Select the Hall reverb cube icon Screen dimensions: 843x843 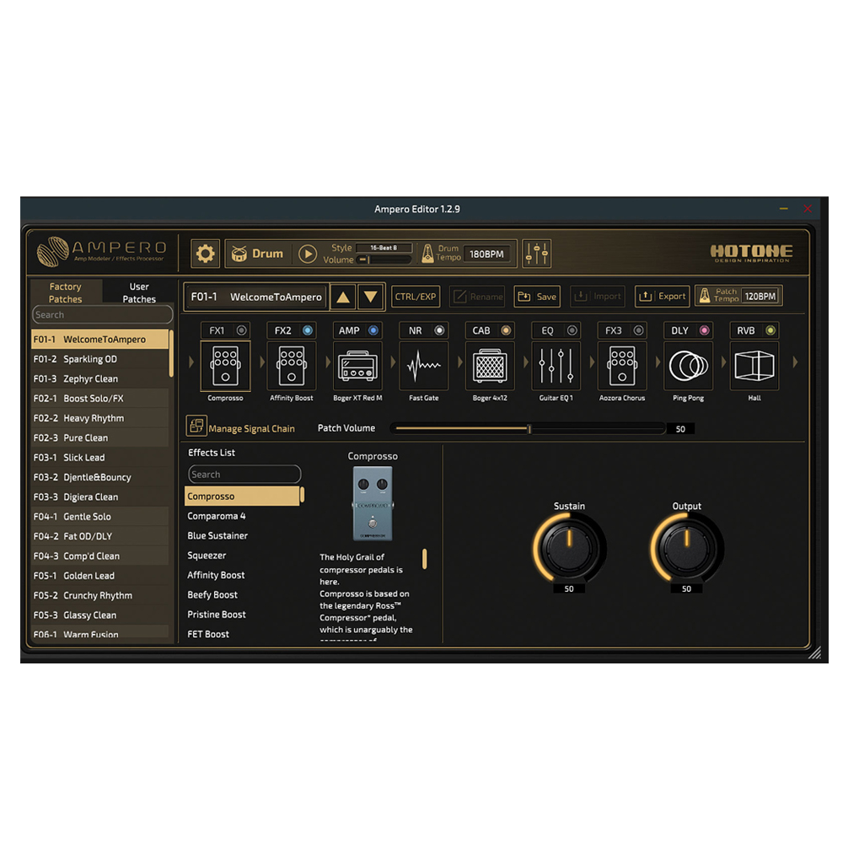tap(754, 366)
